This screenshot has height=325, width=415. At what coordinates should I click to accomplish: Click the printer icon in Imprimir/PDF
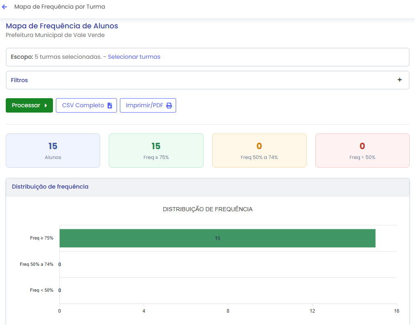tap(169, 106)
